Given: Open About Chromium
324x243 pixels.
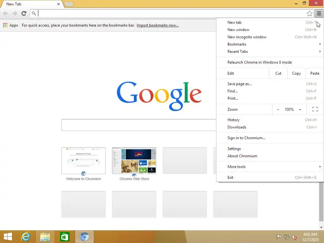Looking at the screenshot, I should click(270, 156).
